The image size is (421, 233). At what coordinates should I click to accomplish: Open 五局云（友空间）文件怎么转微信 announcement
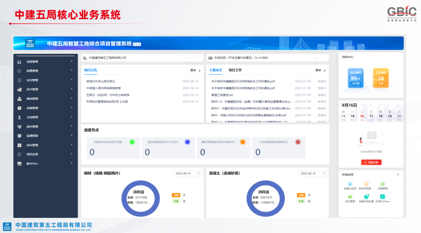tap(108, 95)
